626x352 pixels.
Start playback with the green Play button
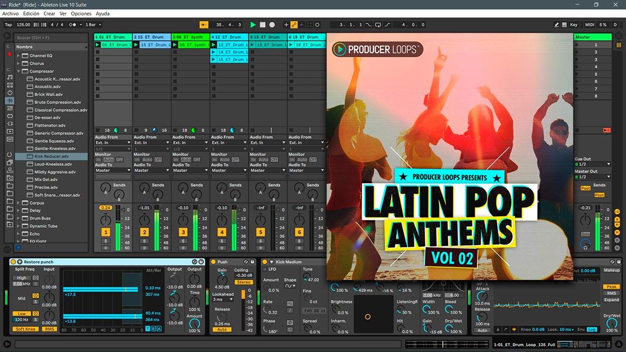pyautogui.click(x=253, y=25)
